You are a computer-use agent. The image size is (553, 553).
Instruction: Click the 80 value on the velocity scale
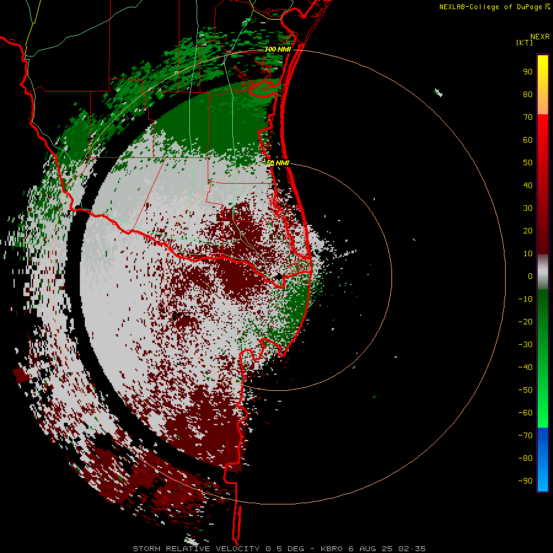(528, 94)
